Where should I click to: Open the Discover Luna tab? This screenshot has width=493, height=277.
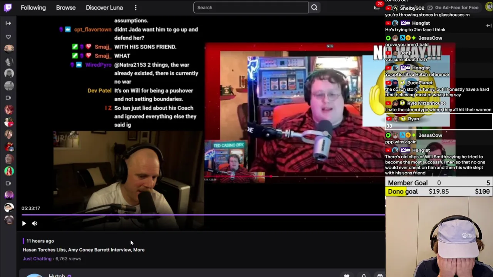click(x=104, y=8)
